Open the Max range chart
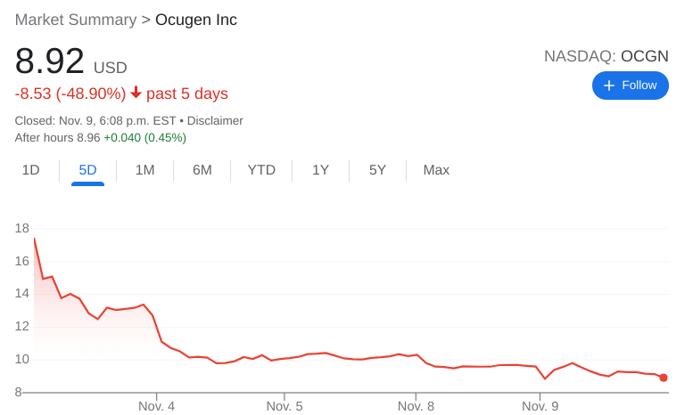Image resolution: width=693 pixels, height=415 pixels. point(436,170)
